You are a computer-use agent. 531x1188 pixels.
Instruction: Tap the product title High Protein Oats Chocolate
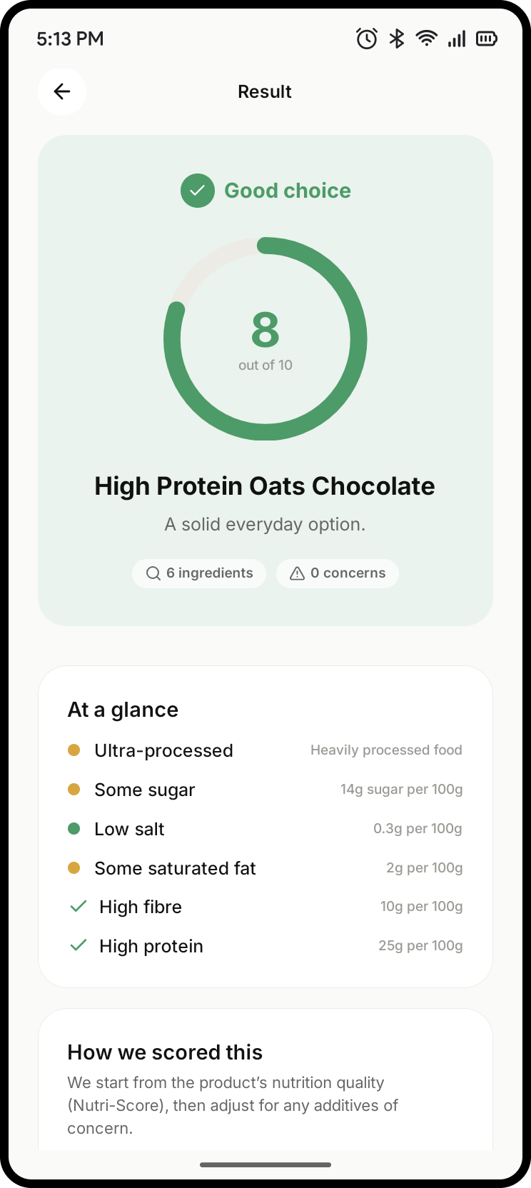click(x=265, y=486)
